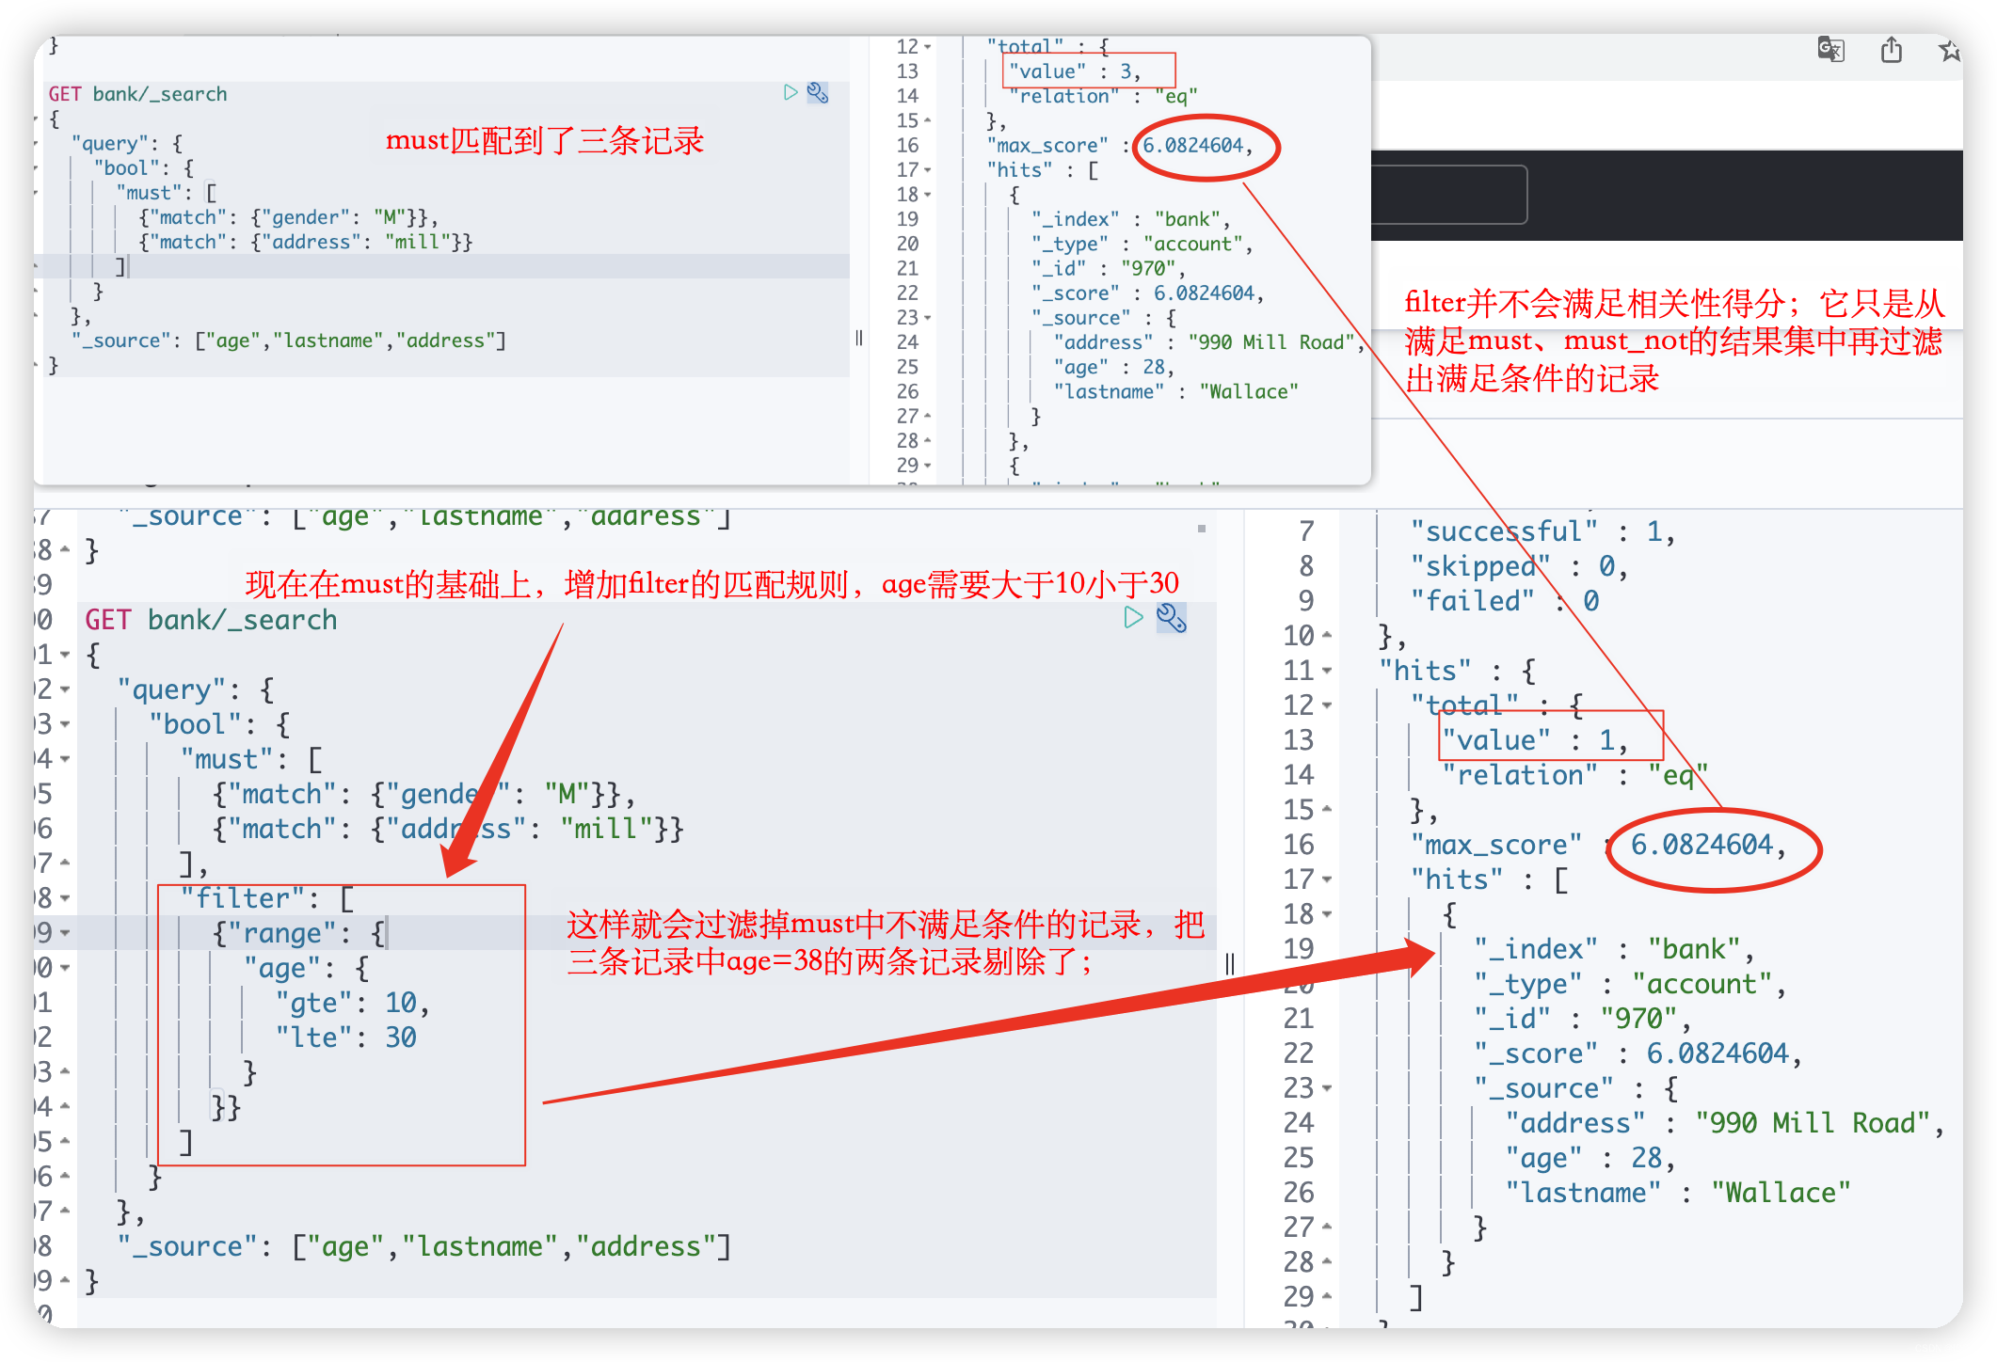Click the fold marker at line 10 of the lower response
The image size is (1997, 1362).
tap(1327, 636)
